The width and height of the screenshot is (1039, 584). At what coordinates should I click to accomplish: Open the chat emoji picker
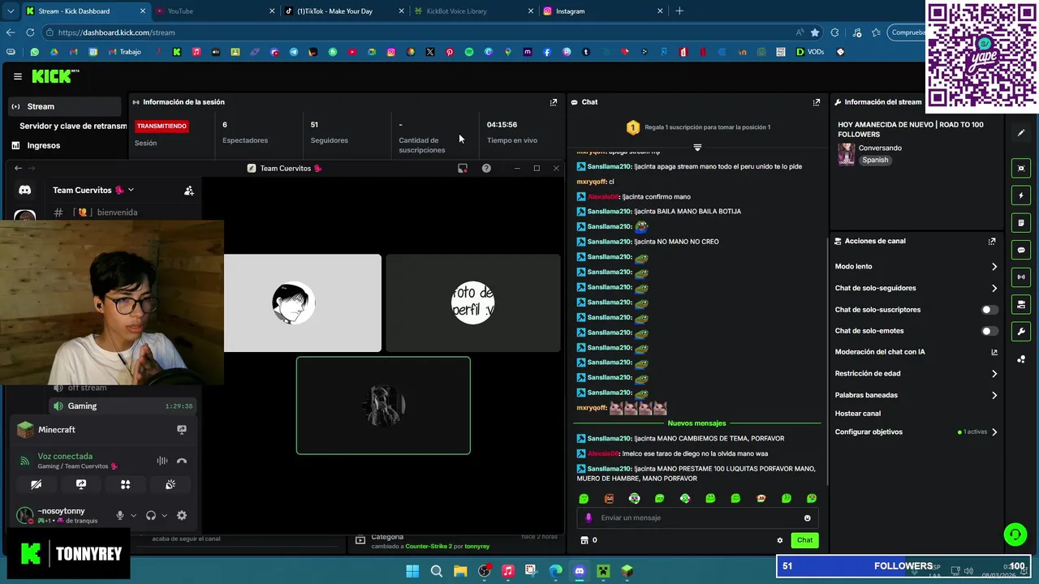(807, 517)
